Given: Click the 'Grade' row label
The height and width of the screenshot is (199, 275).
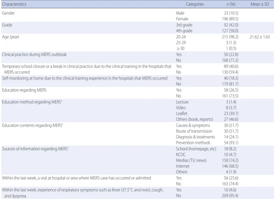Looking at the screenshot, I should click(7, 25).
